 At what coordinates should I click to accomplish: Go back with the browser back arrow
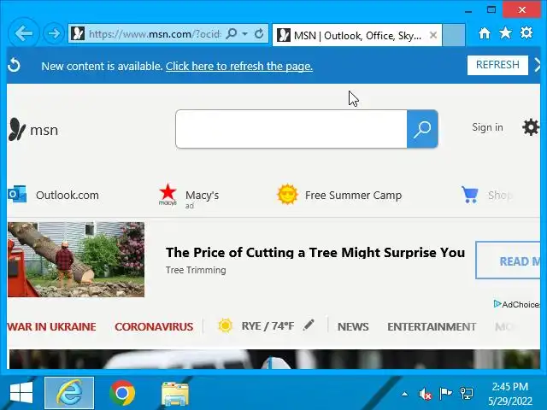(x=23, y=33)
